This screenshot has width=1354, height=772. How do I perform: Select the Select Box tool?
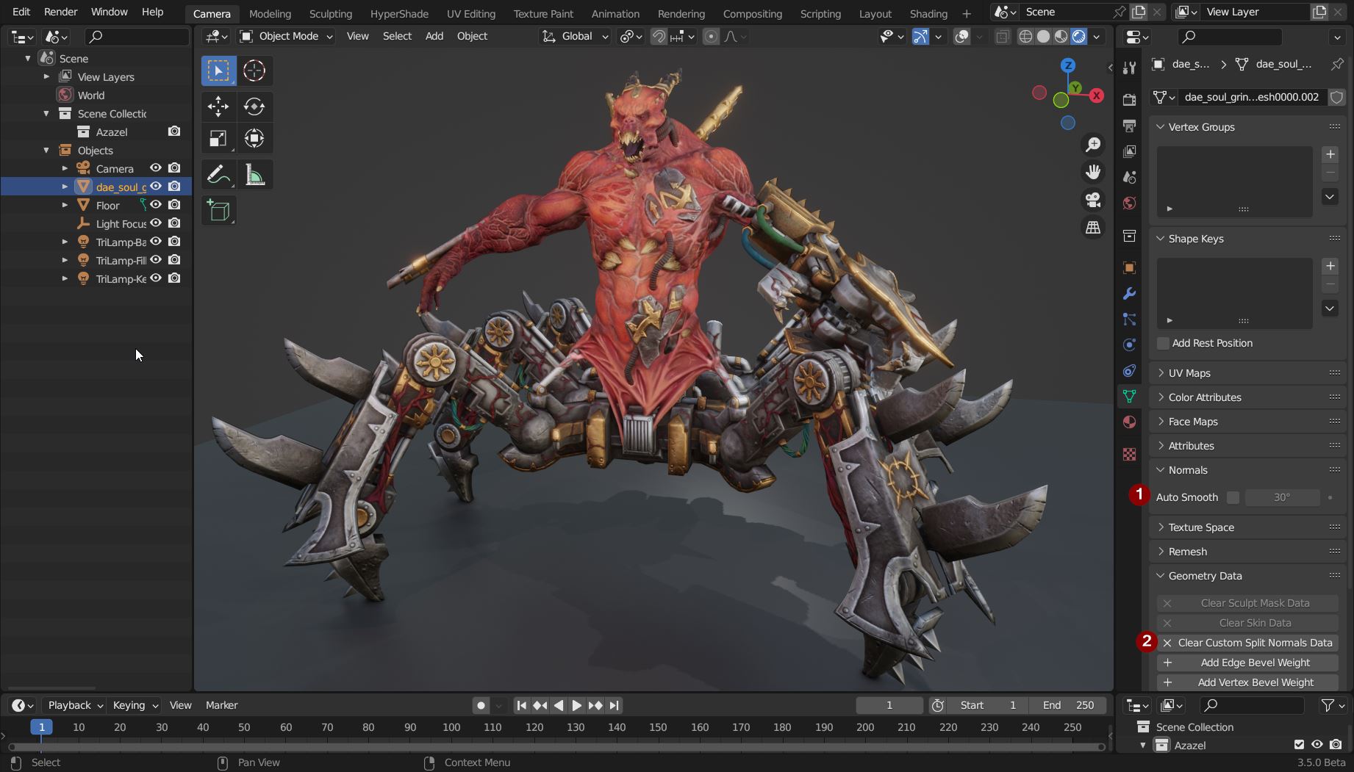pos(218,71)
